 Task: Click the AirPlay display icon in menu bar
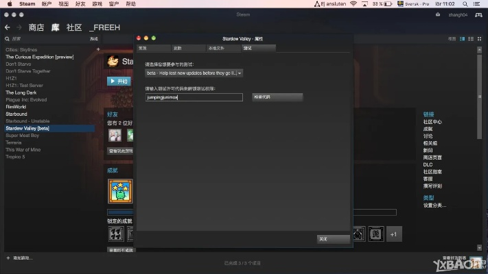click(364, 3)
